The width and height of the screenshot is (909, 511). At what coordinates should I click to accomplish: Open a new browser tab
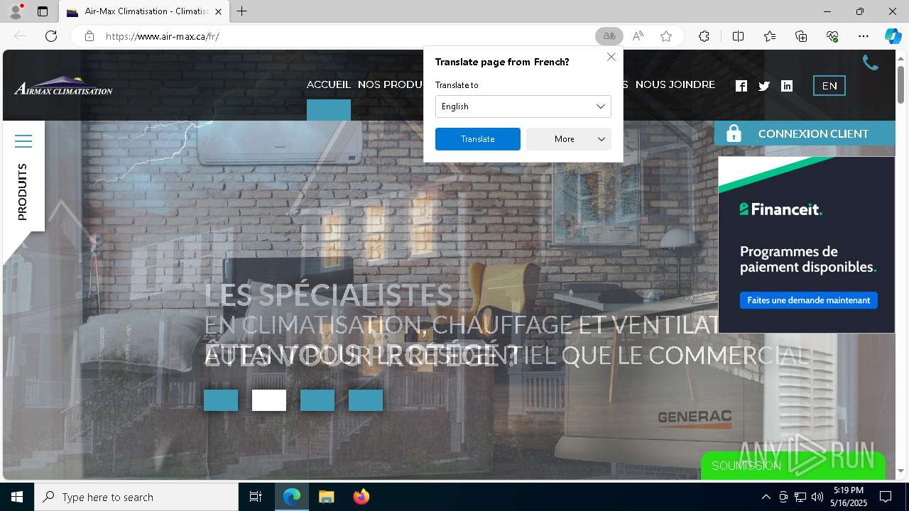[242, 11]
